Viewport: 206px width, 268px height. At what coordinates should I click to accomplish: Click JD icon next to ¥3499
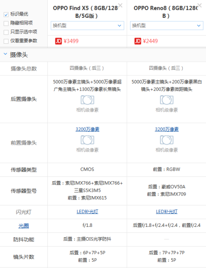click(58, 41)
